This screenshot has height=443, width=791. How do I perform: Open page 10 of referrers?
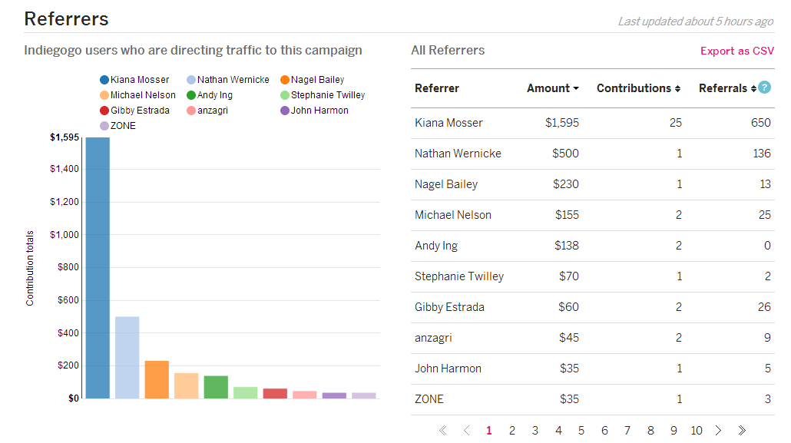[696, 431]
